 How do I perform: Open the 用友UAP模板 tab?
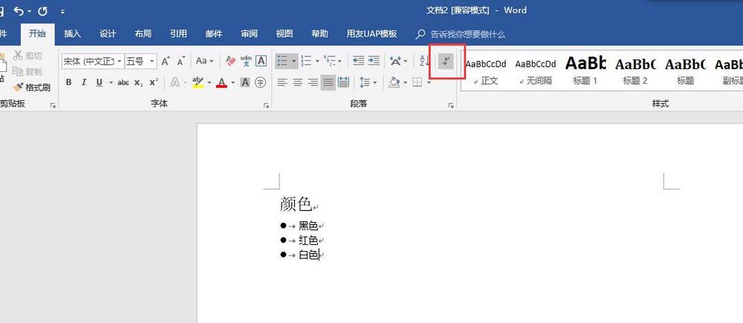(x=371, y=34)
